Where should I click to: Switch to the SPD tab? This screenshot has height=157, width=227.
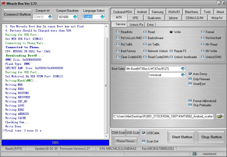(x=135, y=18)
